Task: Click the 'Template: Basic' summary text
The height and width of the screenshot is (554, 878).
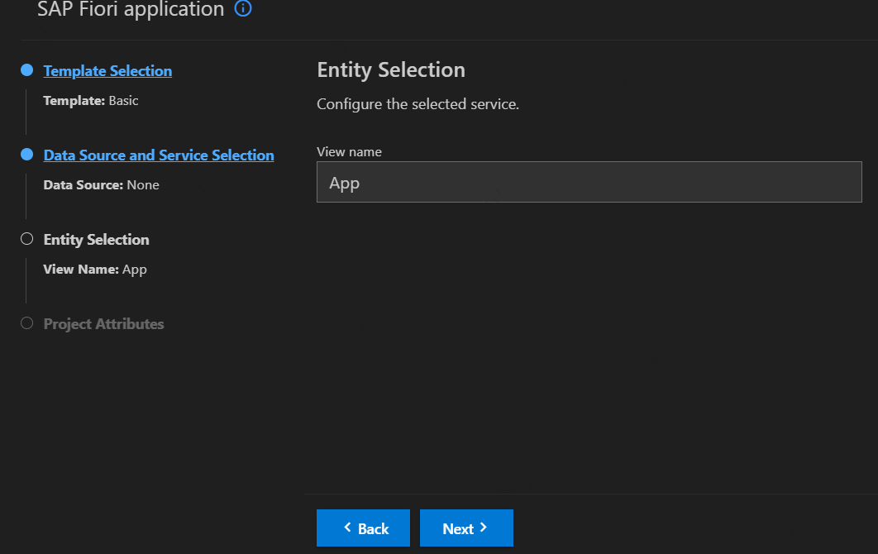Action: click(x=91, y=101)
